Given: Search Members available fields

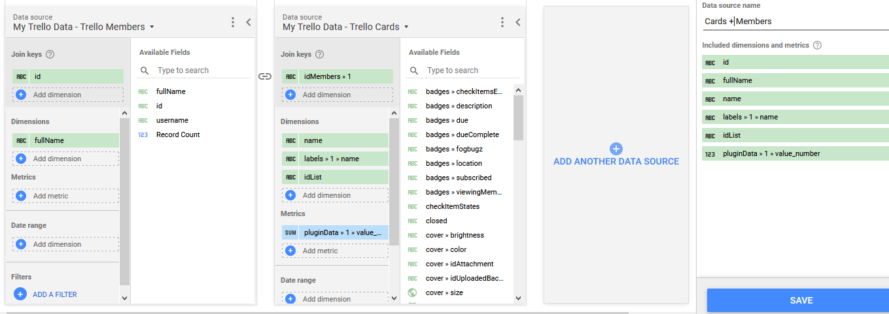Looking at the screenshot, I should [x=203, y=71].
